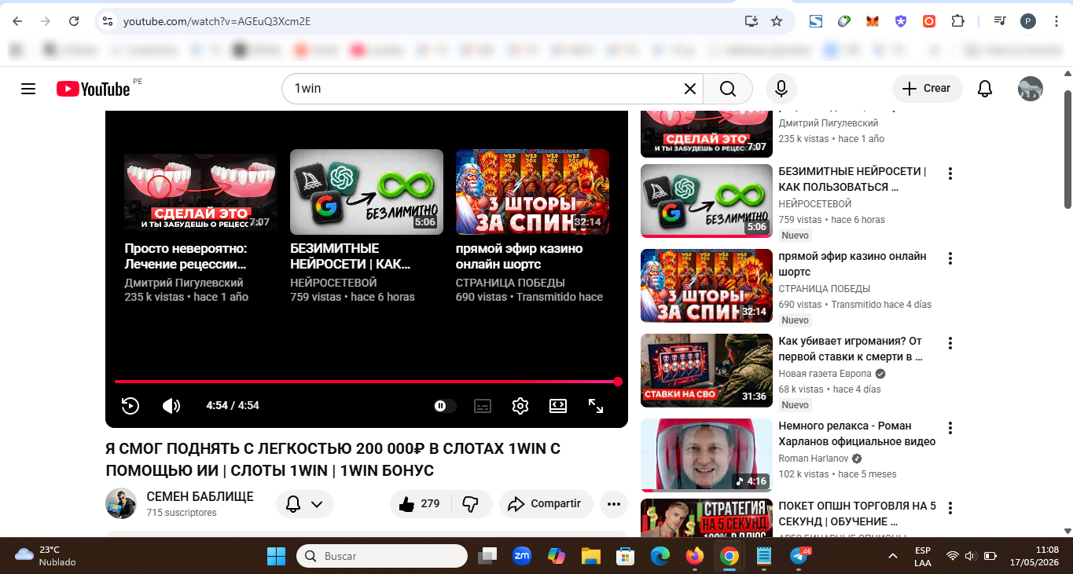
Task: Click the red video progress bar
Action: click(366, 382)
